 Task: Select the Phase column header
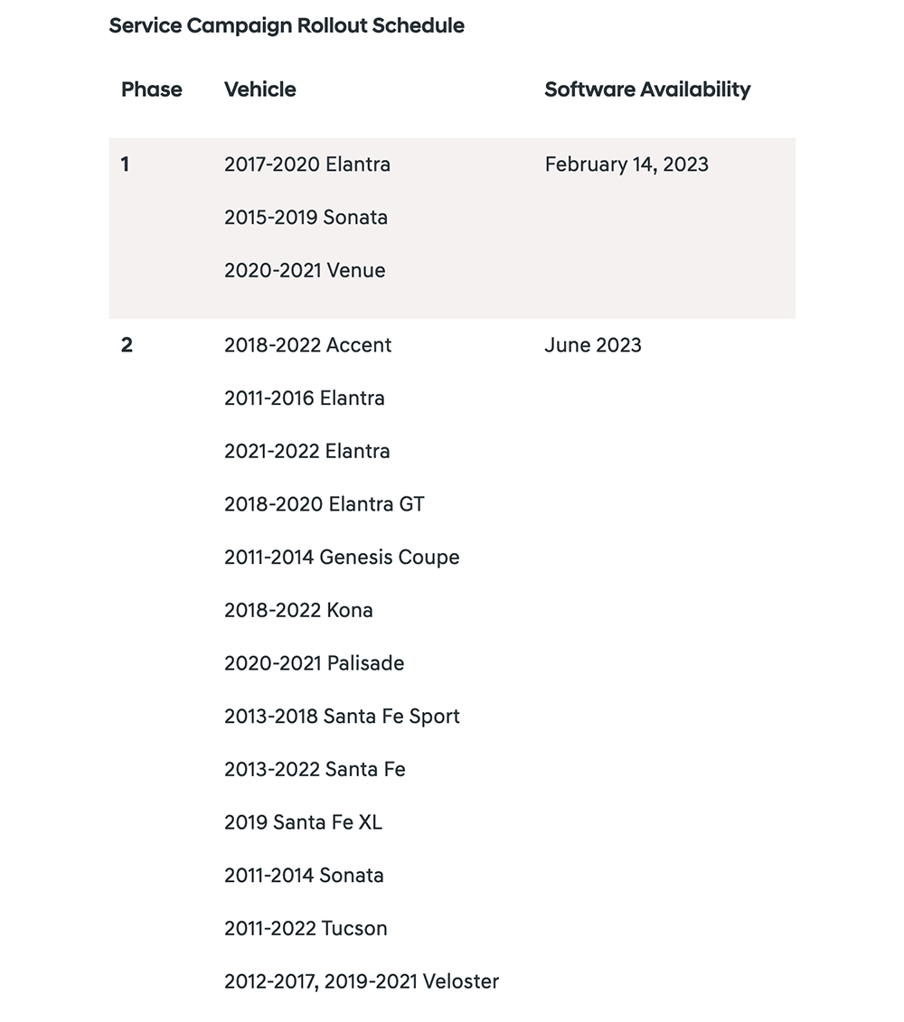tap(151, 89)
